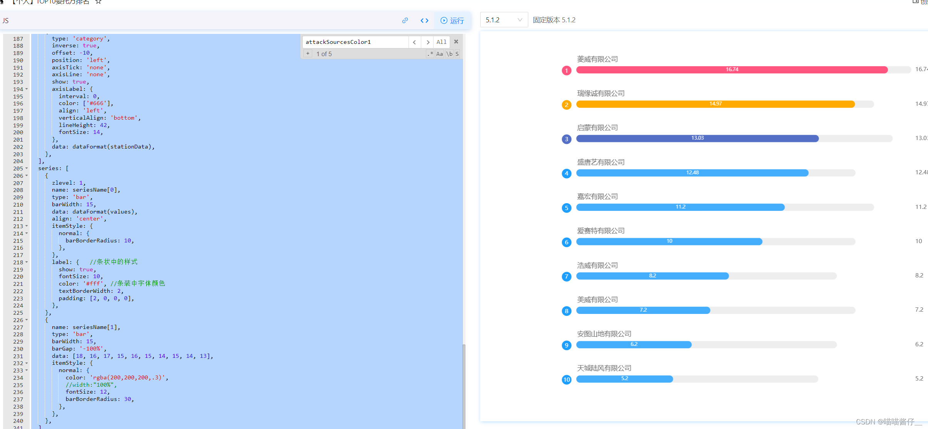Open the 5.1.2 version dropdown

(504, 20)
